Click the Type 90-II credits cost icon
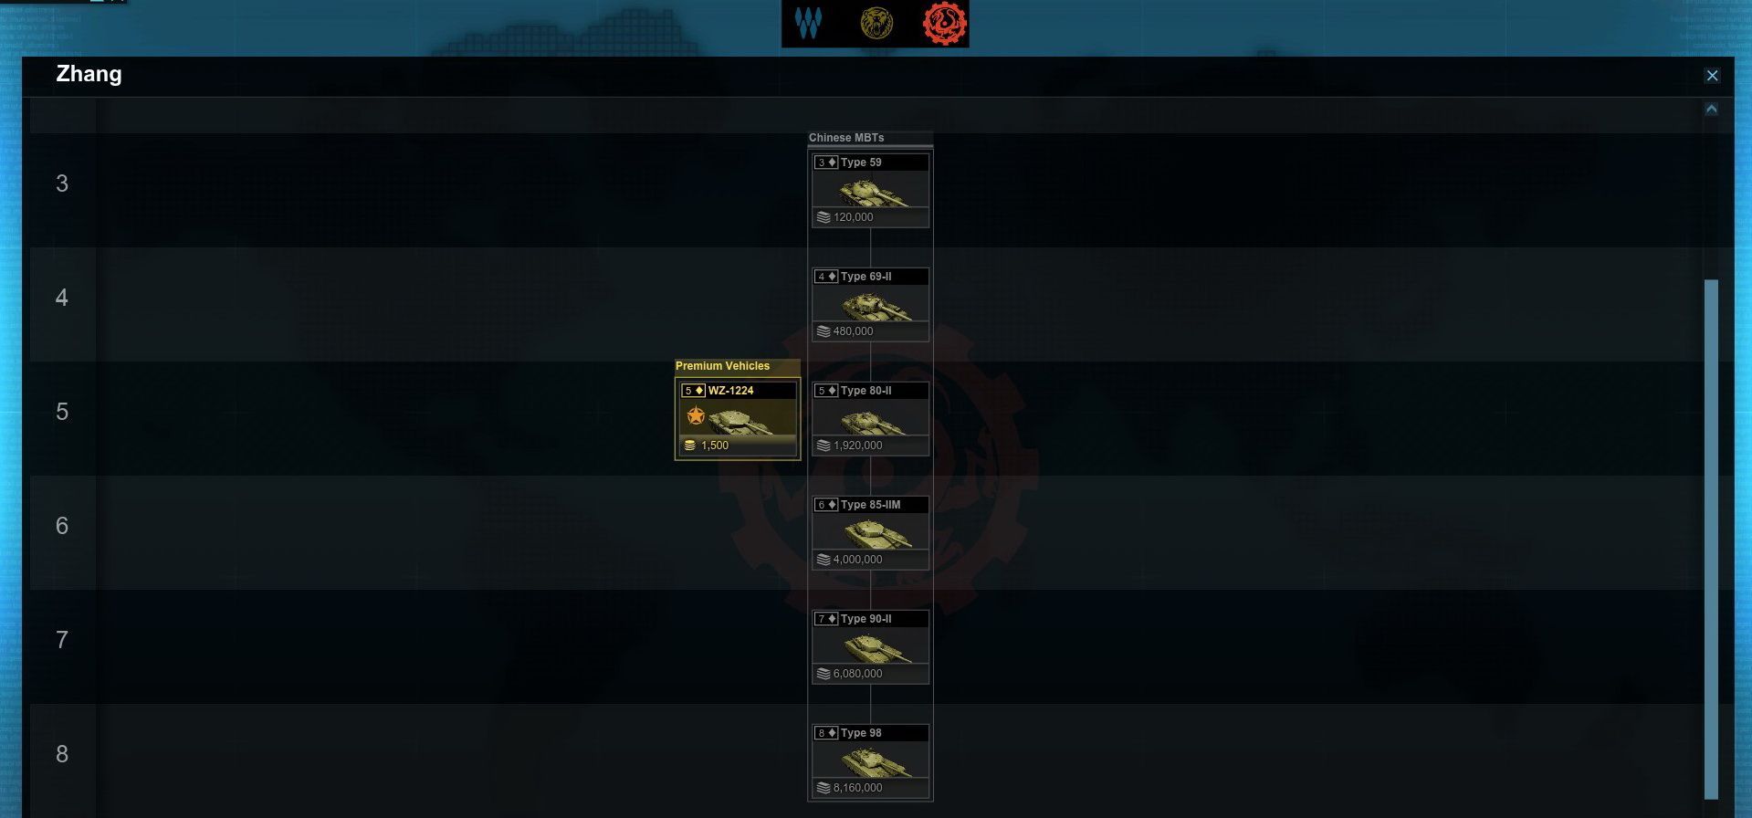This screenshot has width=1752, height=818. click(824, 674)
